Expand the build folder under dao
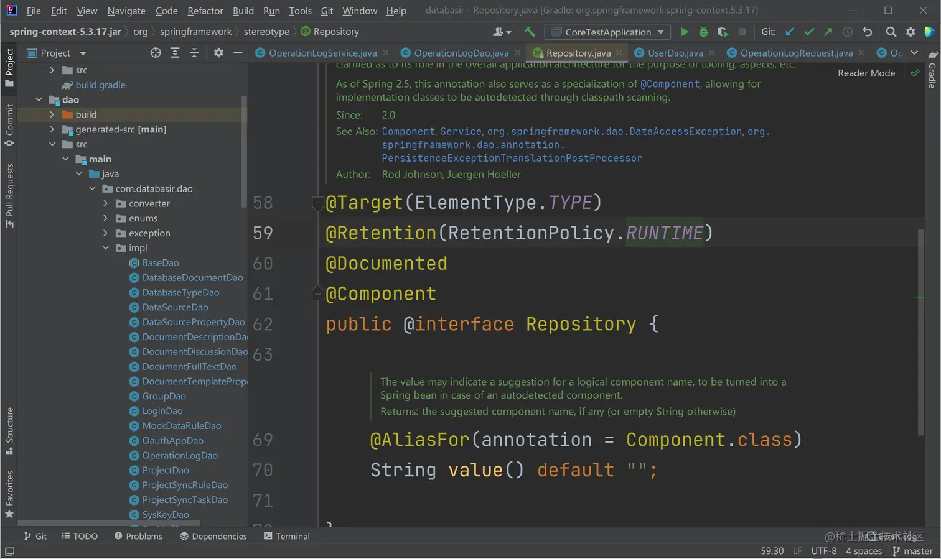The height and width of the screenshot is (559, 941). (52, 114)
